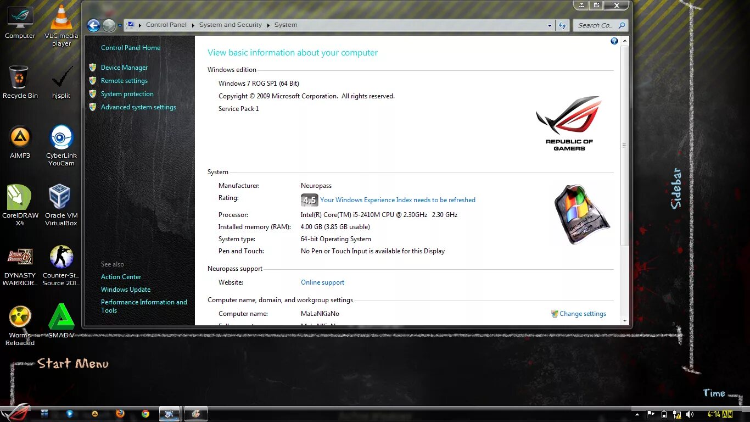Click the Forward navigation arrow button

coord(109,25)
